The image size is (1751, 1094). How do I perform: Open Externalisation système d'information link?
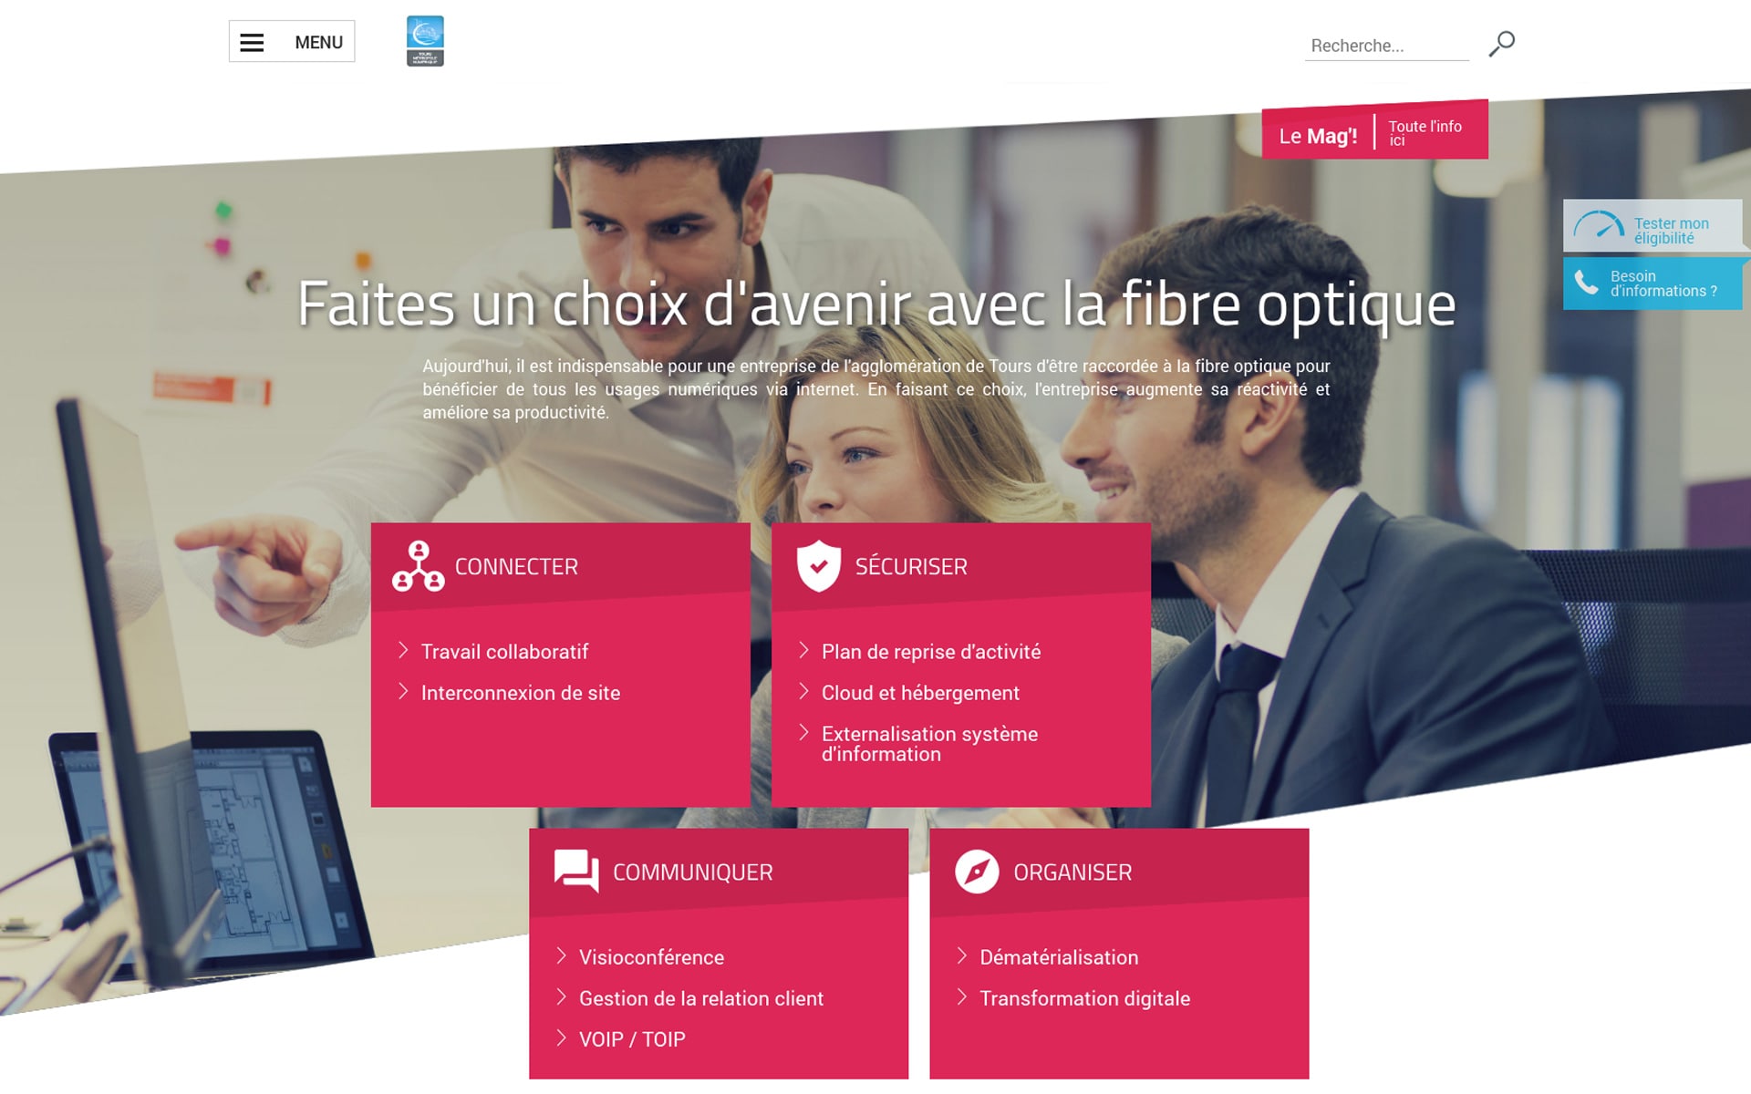(929, 744)
